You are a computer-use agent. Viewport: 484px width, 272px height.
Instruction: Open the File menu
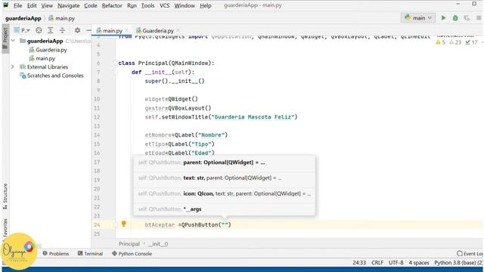[17, 5]
